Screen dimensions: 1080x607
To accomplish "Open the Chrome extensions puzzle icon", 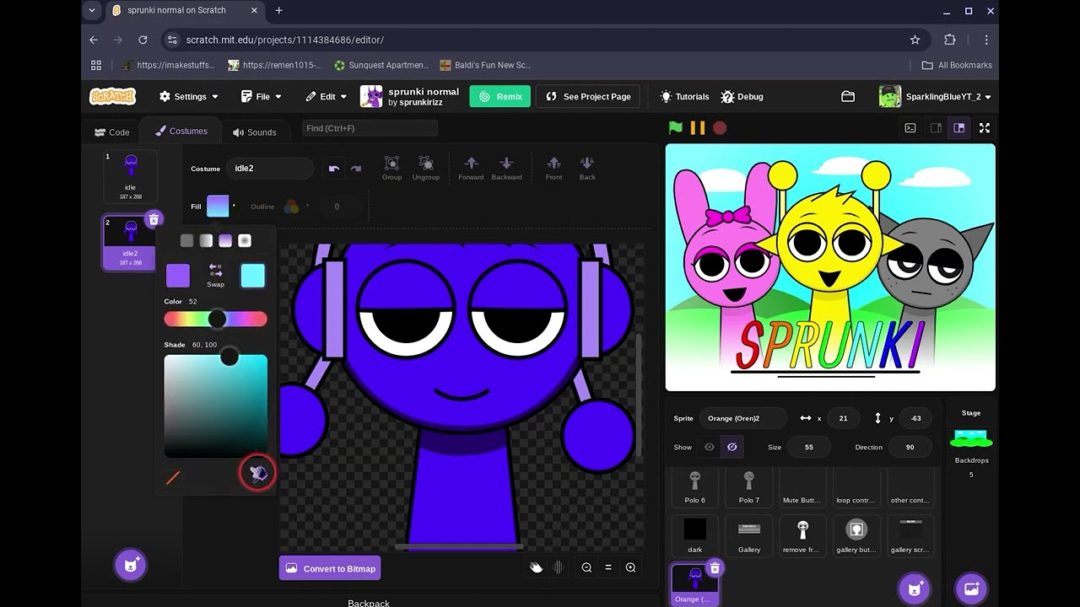I will coord(949,40).
